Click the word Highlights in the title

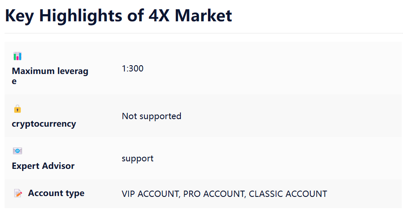[x=81, y=17]
